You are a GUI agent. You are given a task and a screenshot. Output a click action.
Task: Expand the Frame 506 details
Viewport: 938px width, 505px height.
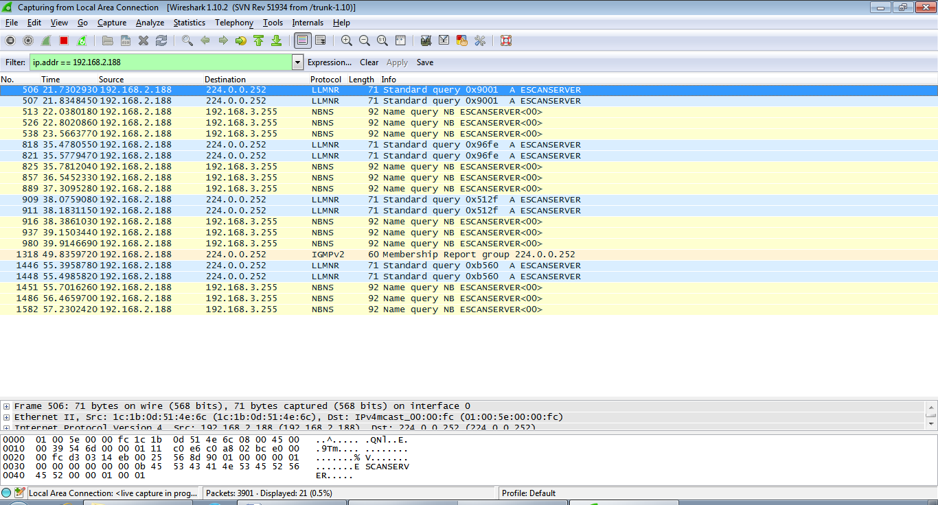coord(7,406)
